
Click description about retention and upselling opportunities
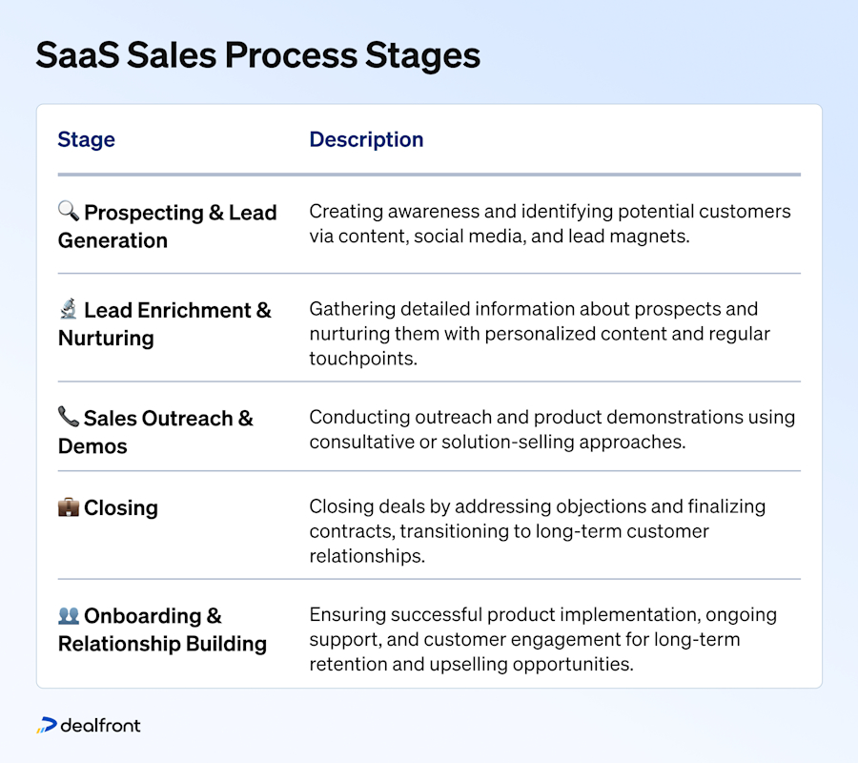click(x=542, y=639)
